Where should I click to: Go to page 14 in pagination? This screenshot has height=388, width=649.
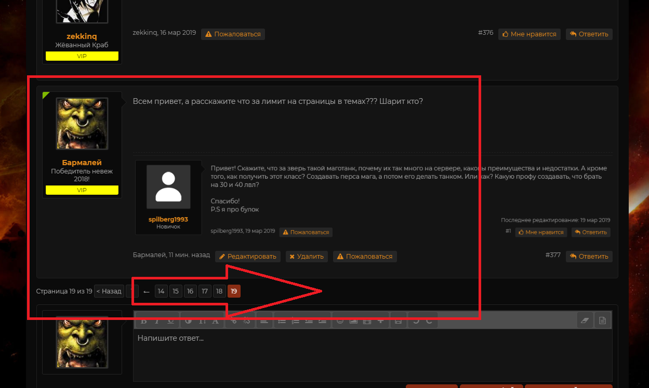[161, 291]
